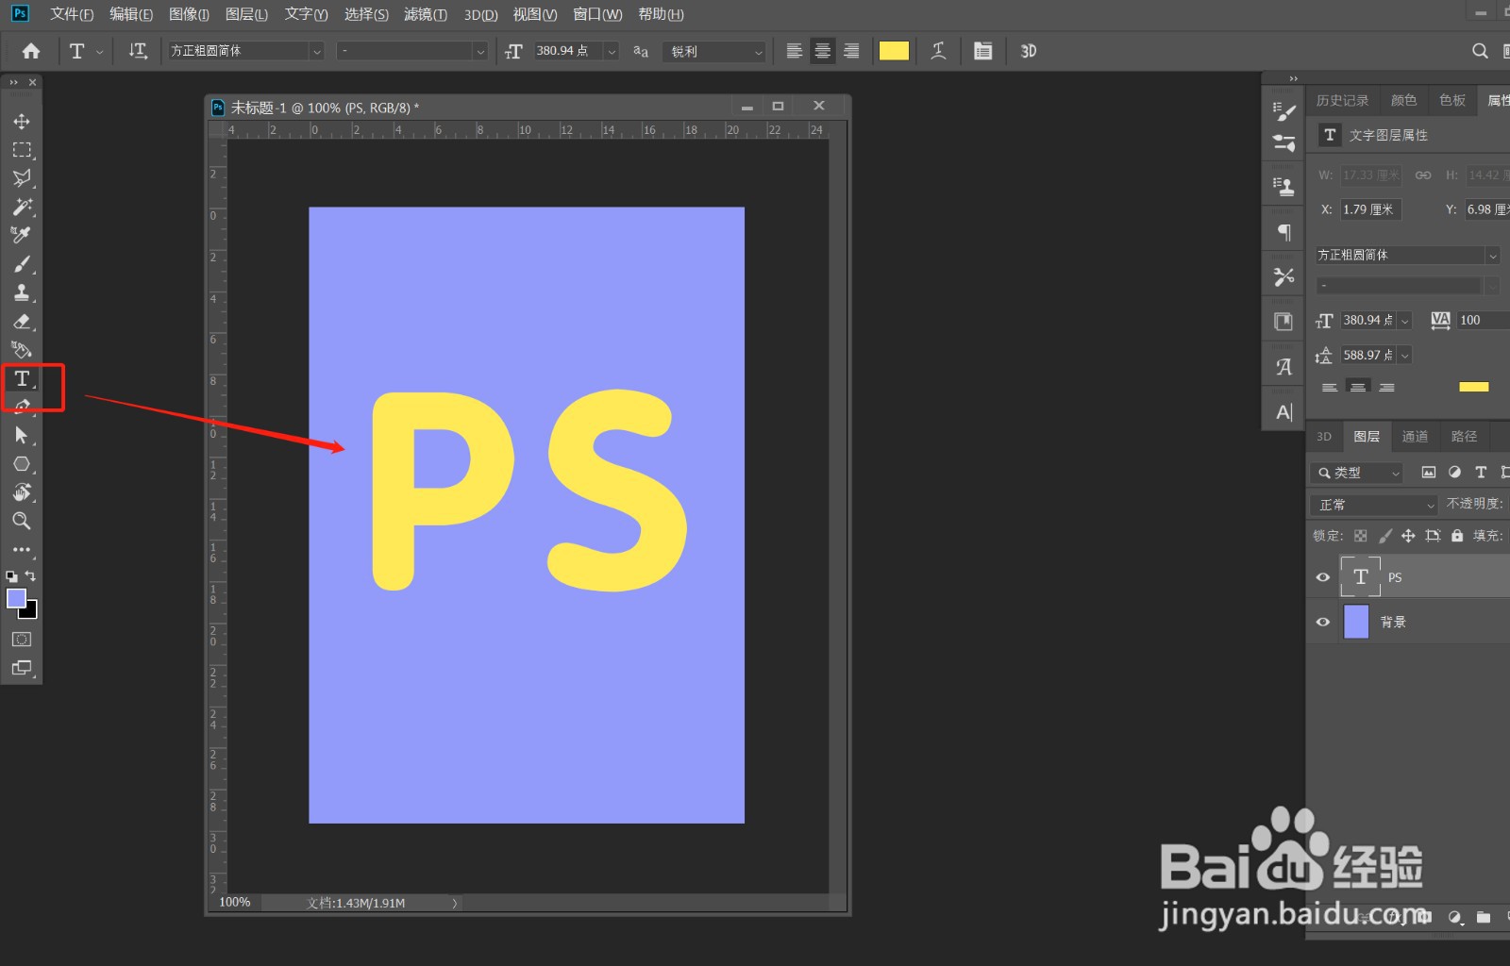Lock all layer attributes
The height and width of the screenshot is (966, 1510).
[1457, 536]
